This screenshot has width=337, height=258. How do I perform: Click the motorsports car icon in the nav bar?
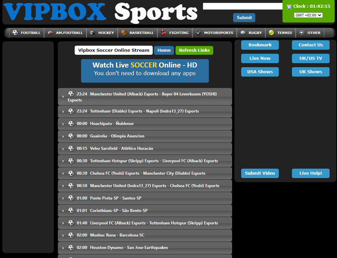click(x=198, y=33)
